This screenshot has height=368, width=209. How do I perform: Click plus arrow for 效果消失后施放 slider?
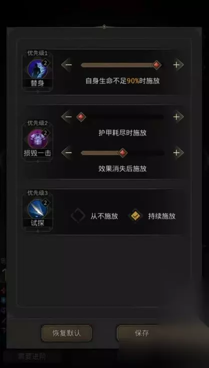[x=178, y=153]
